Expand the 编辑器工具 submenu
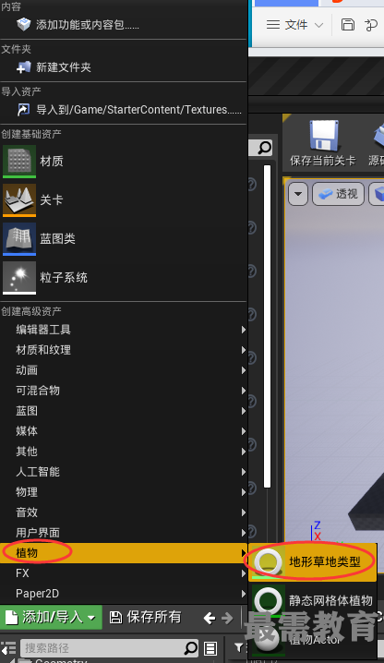This screenshot has height=663, width=384. 124,330
